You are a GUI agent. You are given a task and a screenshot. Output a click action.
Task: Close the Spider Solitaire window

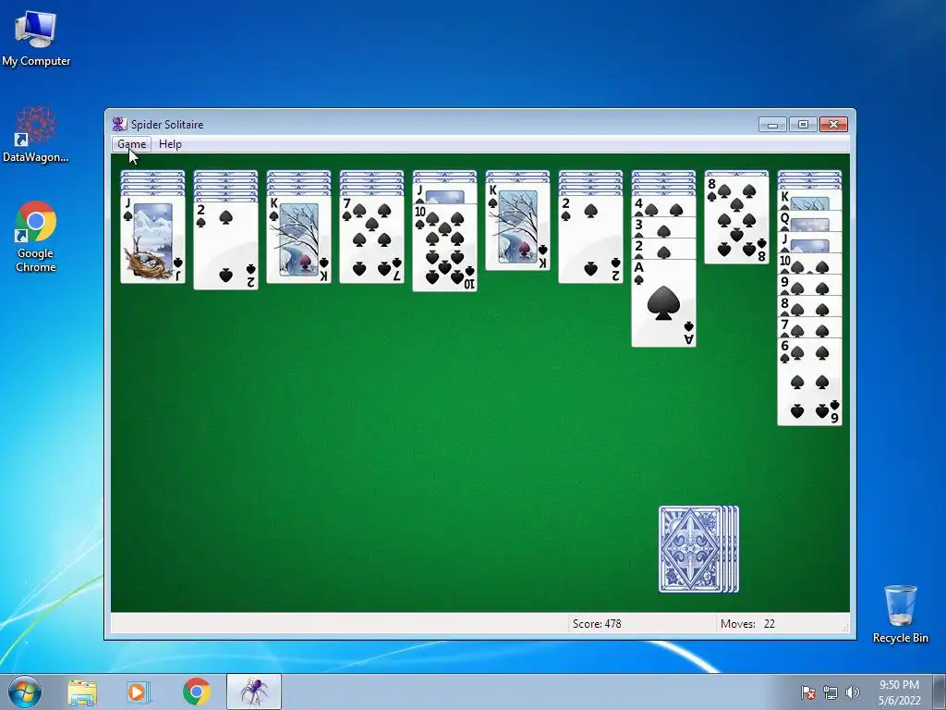pos(833,125)
